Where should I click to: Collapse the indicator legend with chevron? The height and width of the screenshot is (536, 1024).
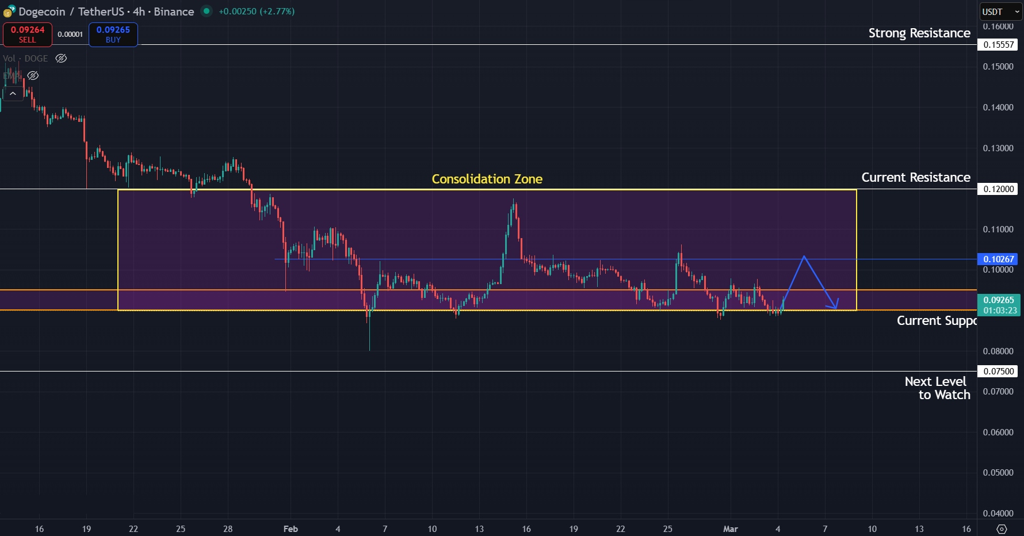pos(13,93)
